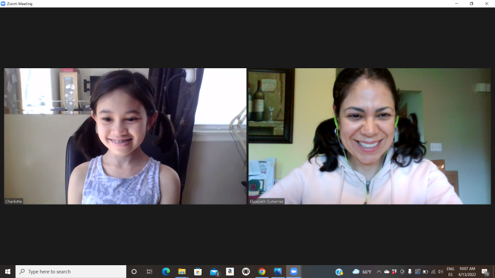This screenshot has height=278, width=495.
Task: Check battery status icon
Action: point(425,272)
